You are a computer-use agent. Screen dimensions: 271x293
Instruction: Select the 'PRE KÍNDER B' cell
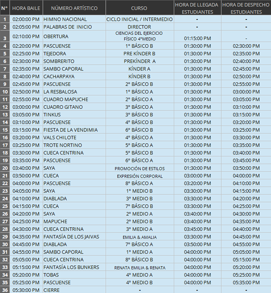140,53
